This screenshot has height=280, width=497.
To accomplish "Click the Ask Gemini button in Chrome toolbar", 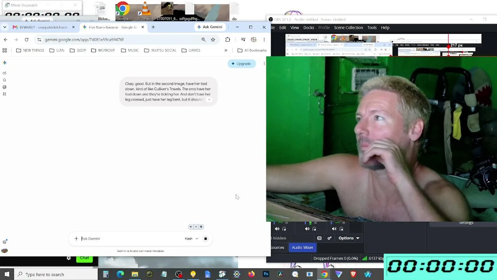I will point(210,27).
